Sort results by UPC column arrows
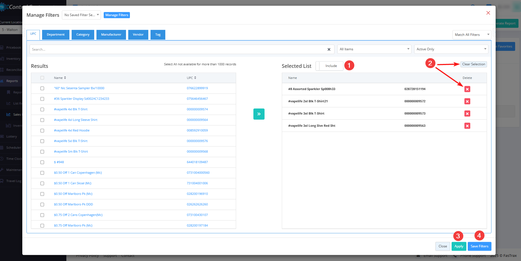 [195, 78]
